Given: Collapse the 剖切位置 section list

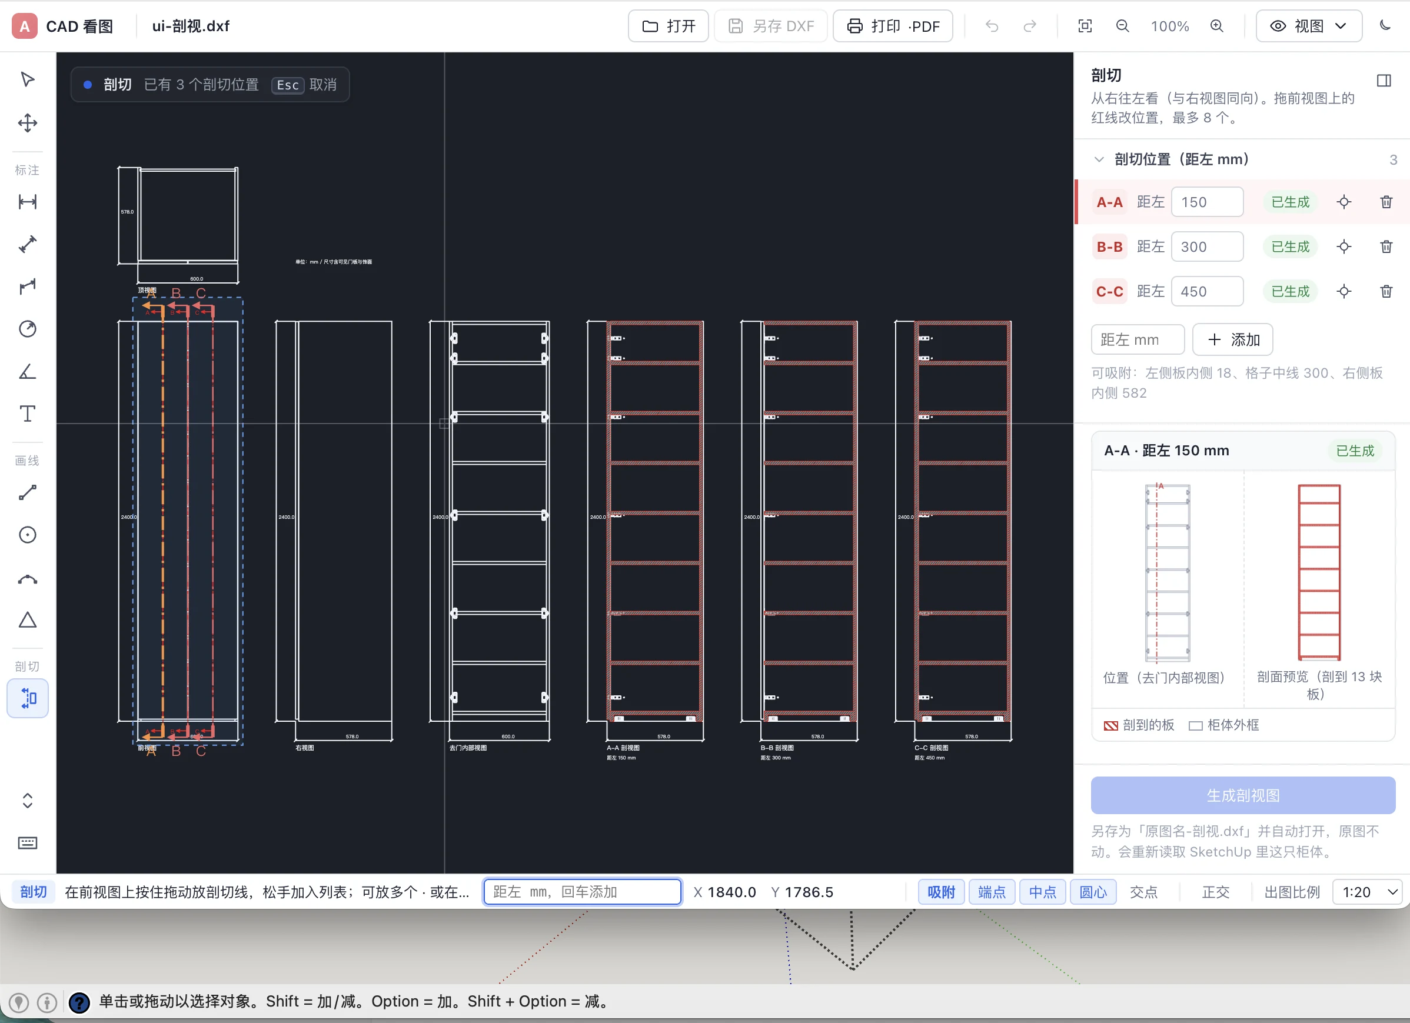Looking at the screenshot, I should click(x=1099, y=159).
